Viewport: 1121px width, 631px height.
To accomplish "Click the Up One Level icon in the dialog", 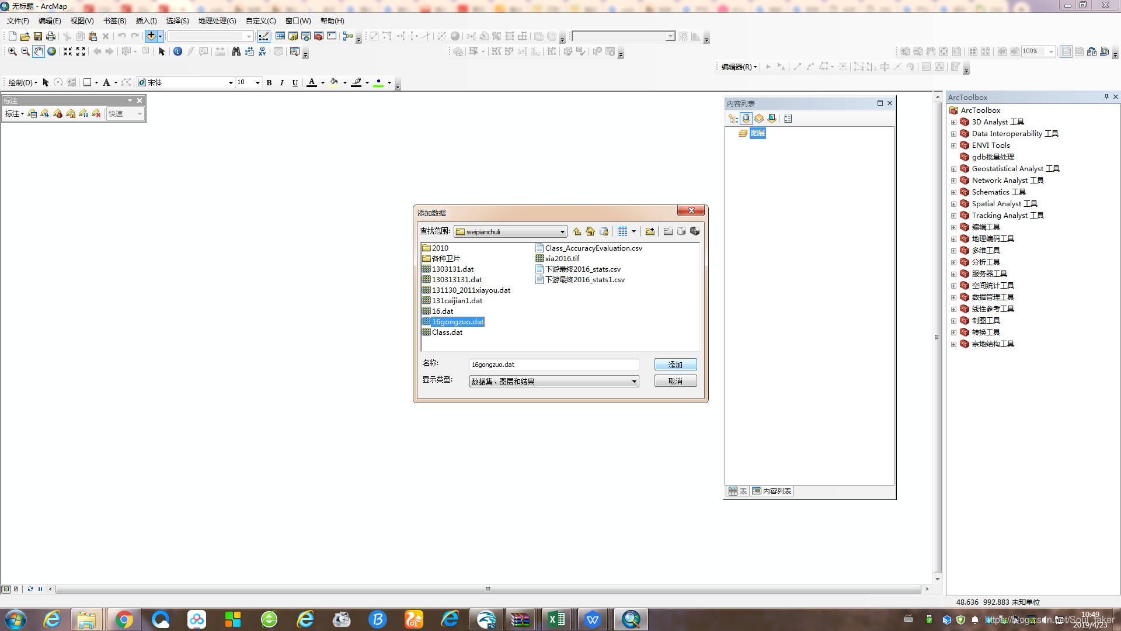I will 577,231.
